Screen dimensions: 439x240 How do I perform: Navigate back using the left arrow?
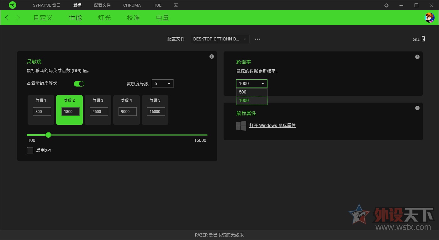[x=7, y=18]
